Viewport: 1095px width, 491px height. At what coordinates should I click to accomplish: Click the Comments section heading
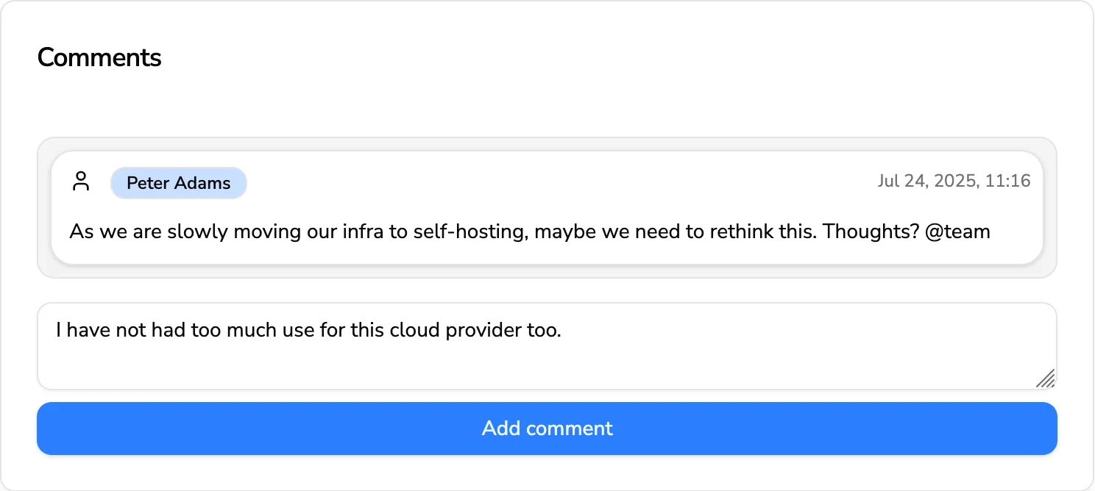pyautogui.click(x=99, y=57)
